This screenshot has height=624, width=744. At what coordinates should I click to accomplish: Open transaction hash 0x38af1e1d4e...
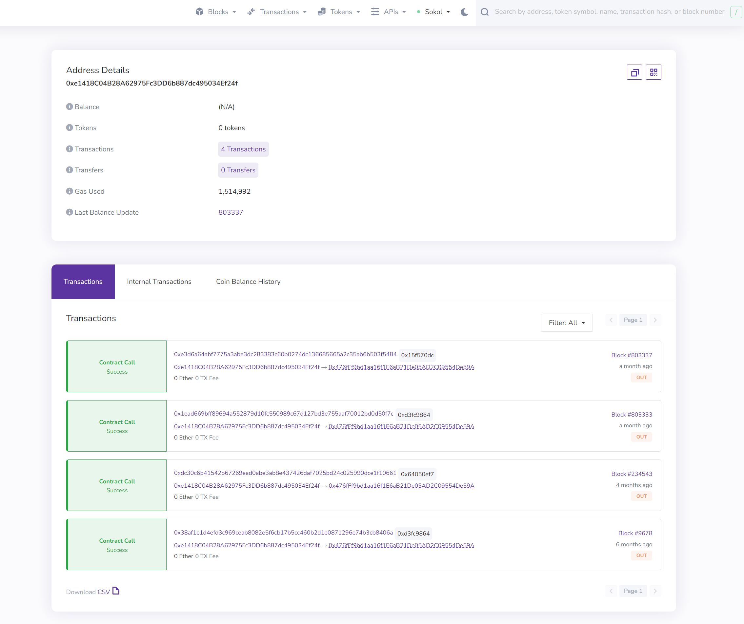click(283, 533)
